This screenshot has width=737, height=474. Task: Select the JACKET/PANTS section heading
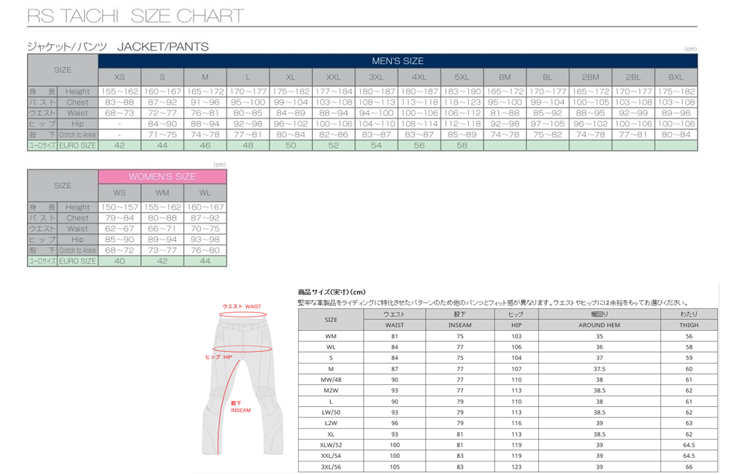(x=163, y=47)
